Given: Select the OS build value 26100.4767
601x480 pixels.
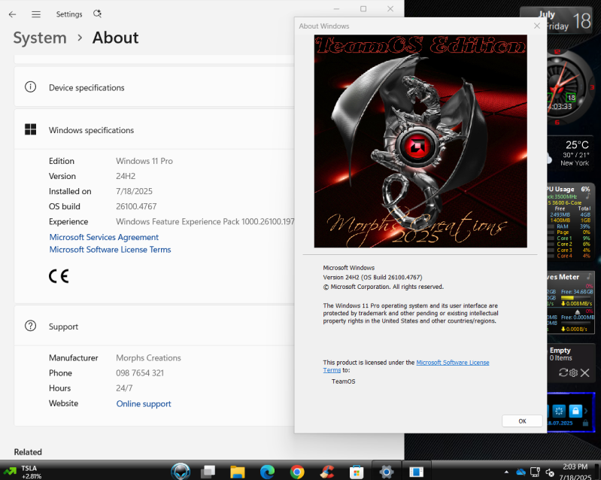Looking at the screenshot, I should click(x=136, y=206).
